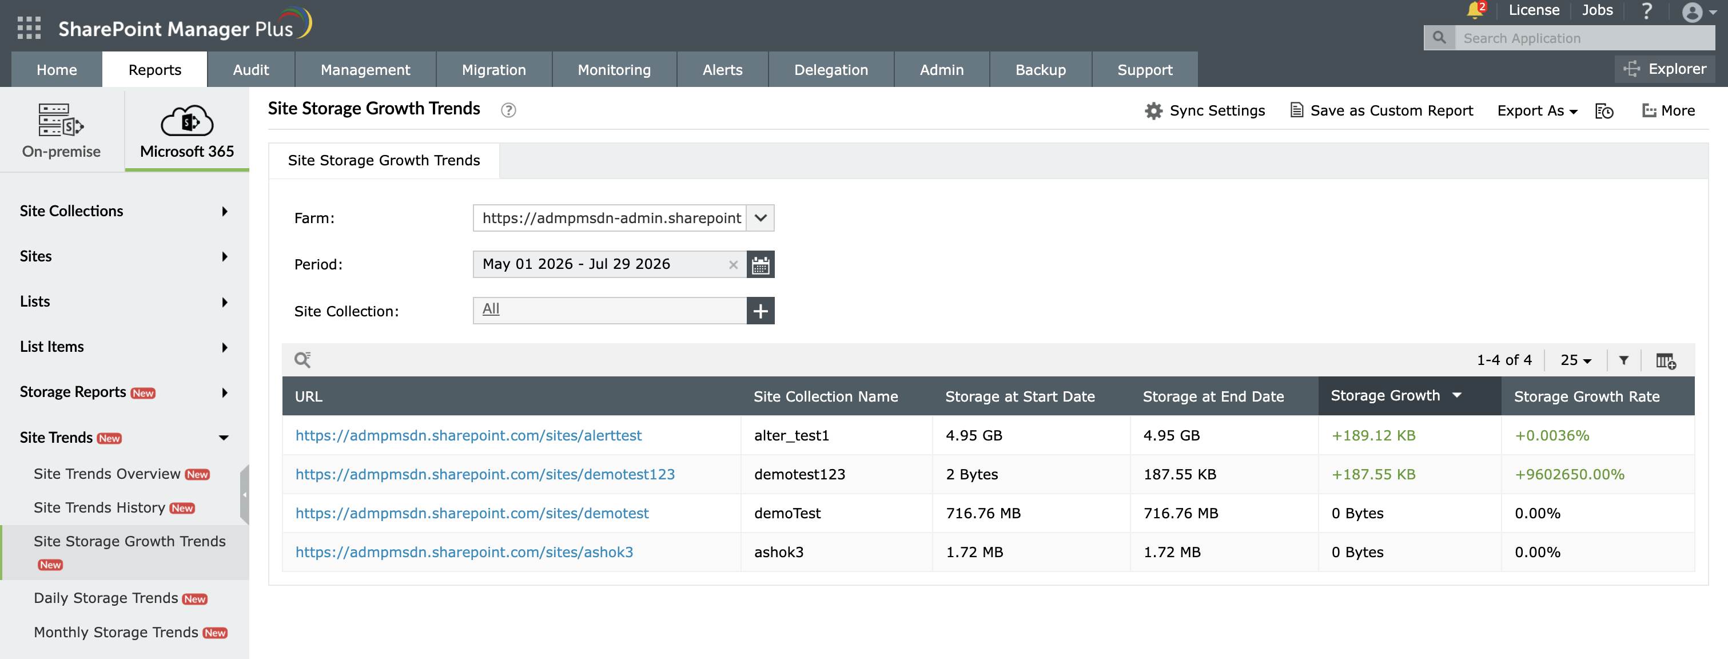This screenshot has height=659, width=1728.
Task: Expand the Sites sidebar menu
Action: coord(124,256)
